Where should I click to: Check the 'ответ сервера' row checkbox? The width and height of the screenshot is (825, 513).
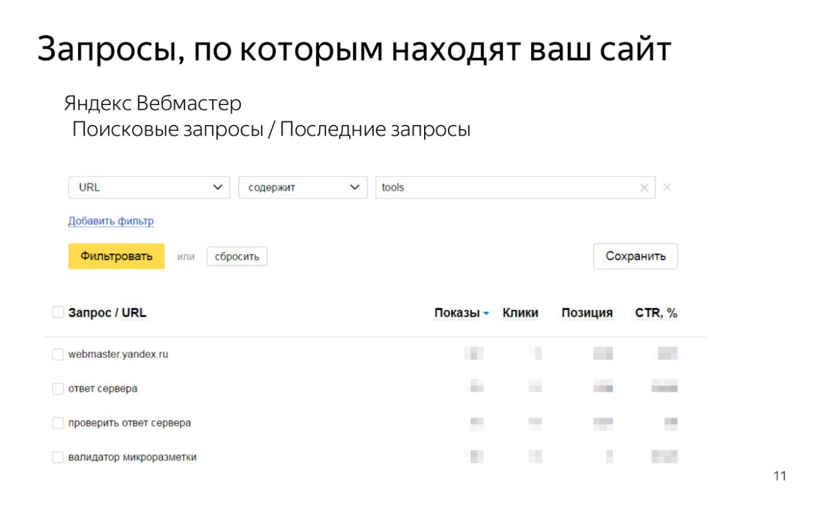coord(58,389)
